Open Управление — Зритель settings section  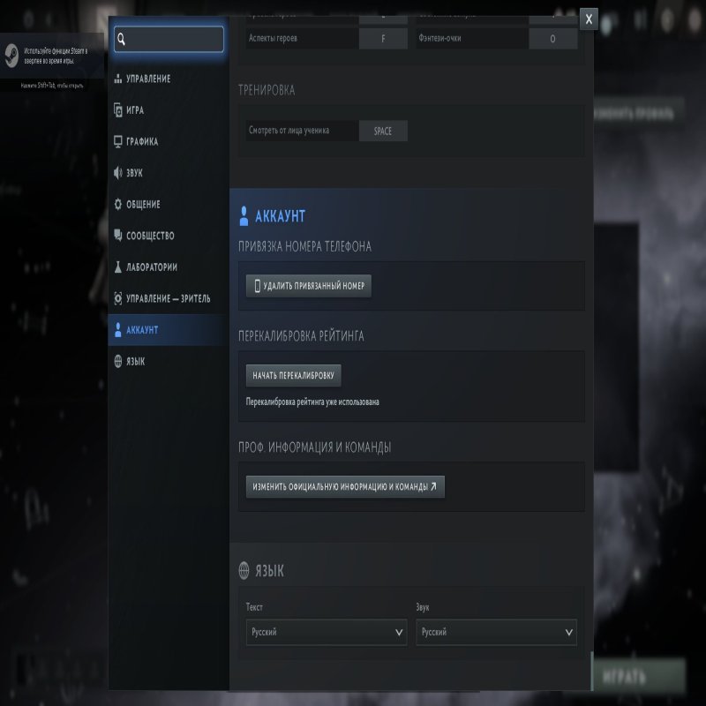[x=168, y=298]
